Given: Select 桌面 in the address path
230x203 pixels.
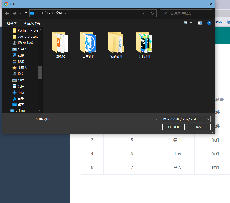Looking at the screenshot, I should [x=59, y=13].
